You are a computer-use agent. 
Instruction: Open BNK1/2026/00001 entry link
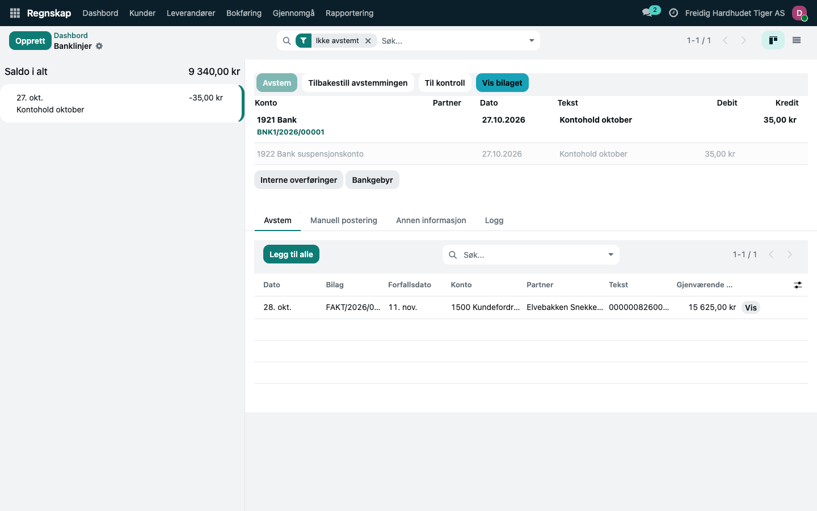pyautogui.click(x=290, y=132)
